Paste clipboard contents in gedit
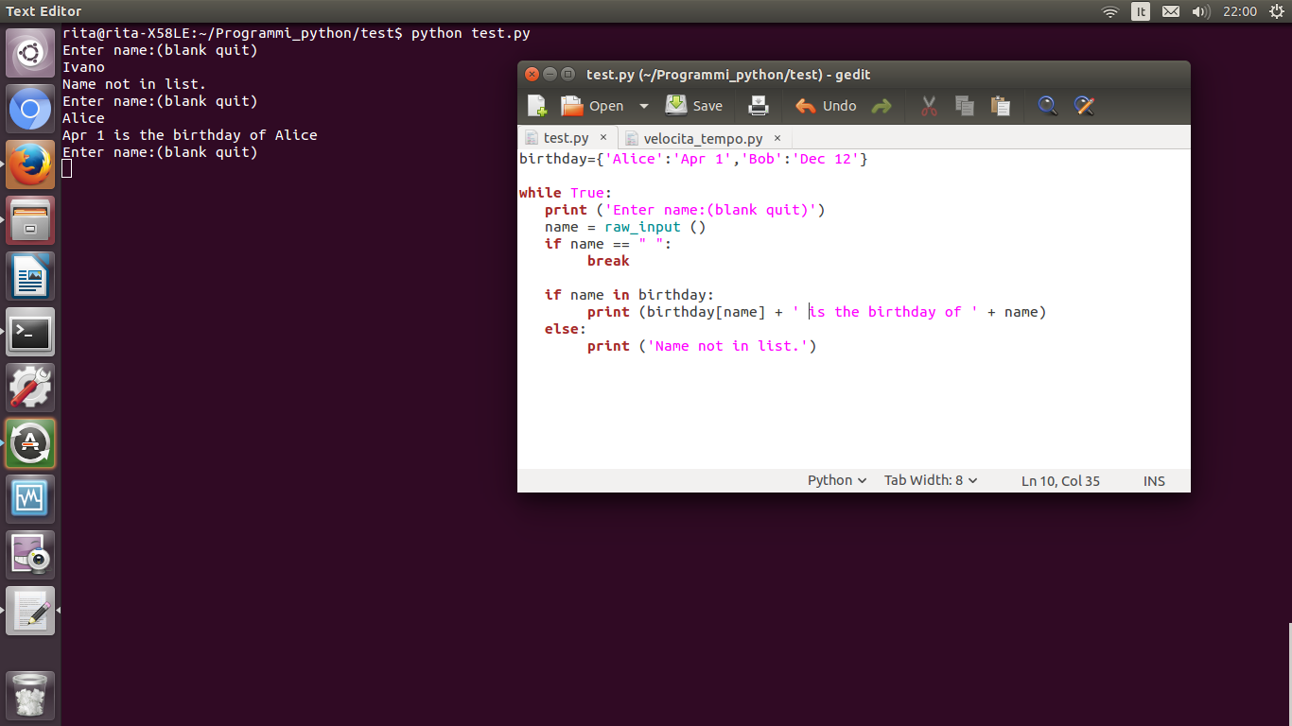 [1001, 106]
